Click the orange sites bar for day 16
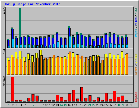The image size is (139, 108). coord(70,63)
